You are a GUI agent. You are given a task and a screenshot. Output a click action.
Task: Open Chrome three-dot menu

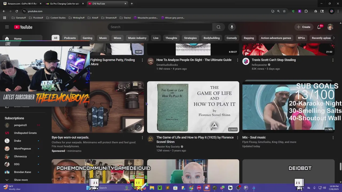coord(338,11)
